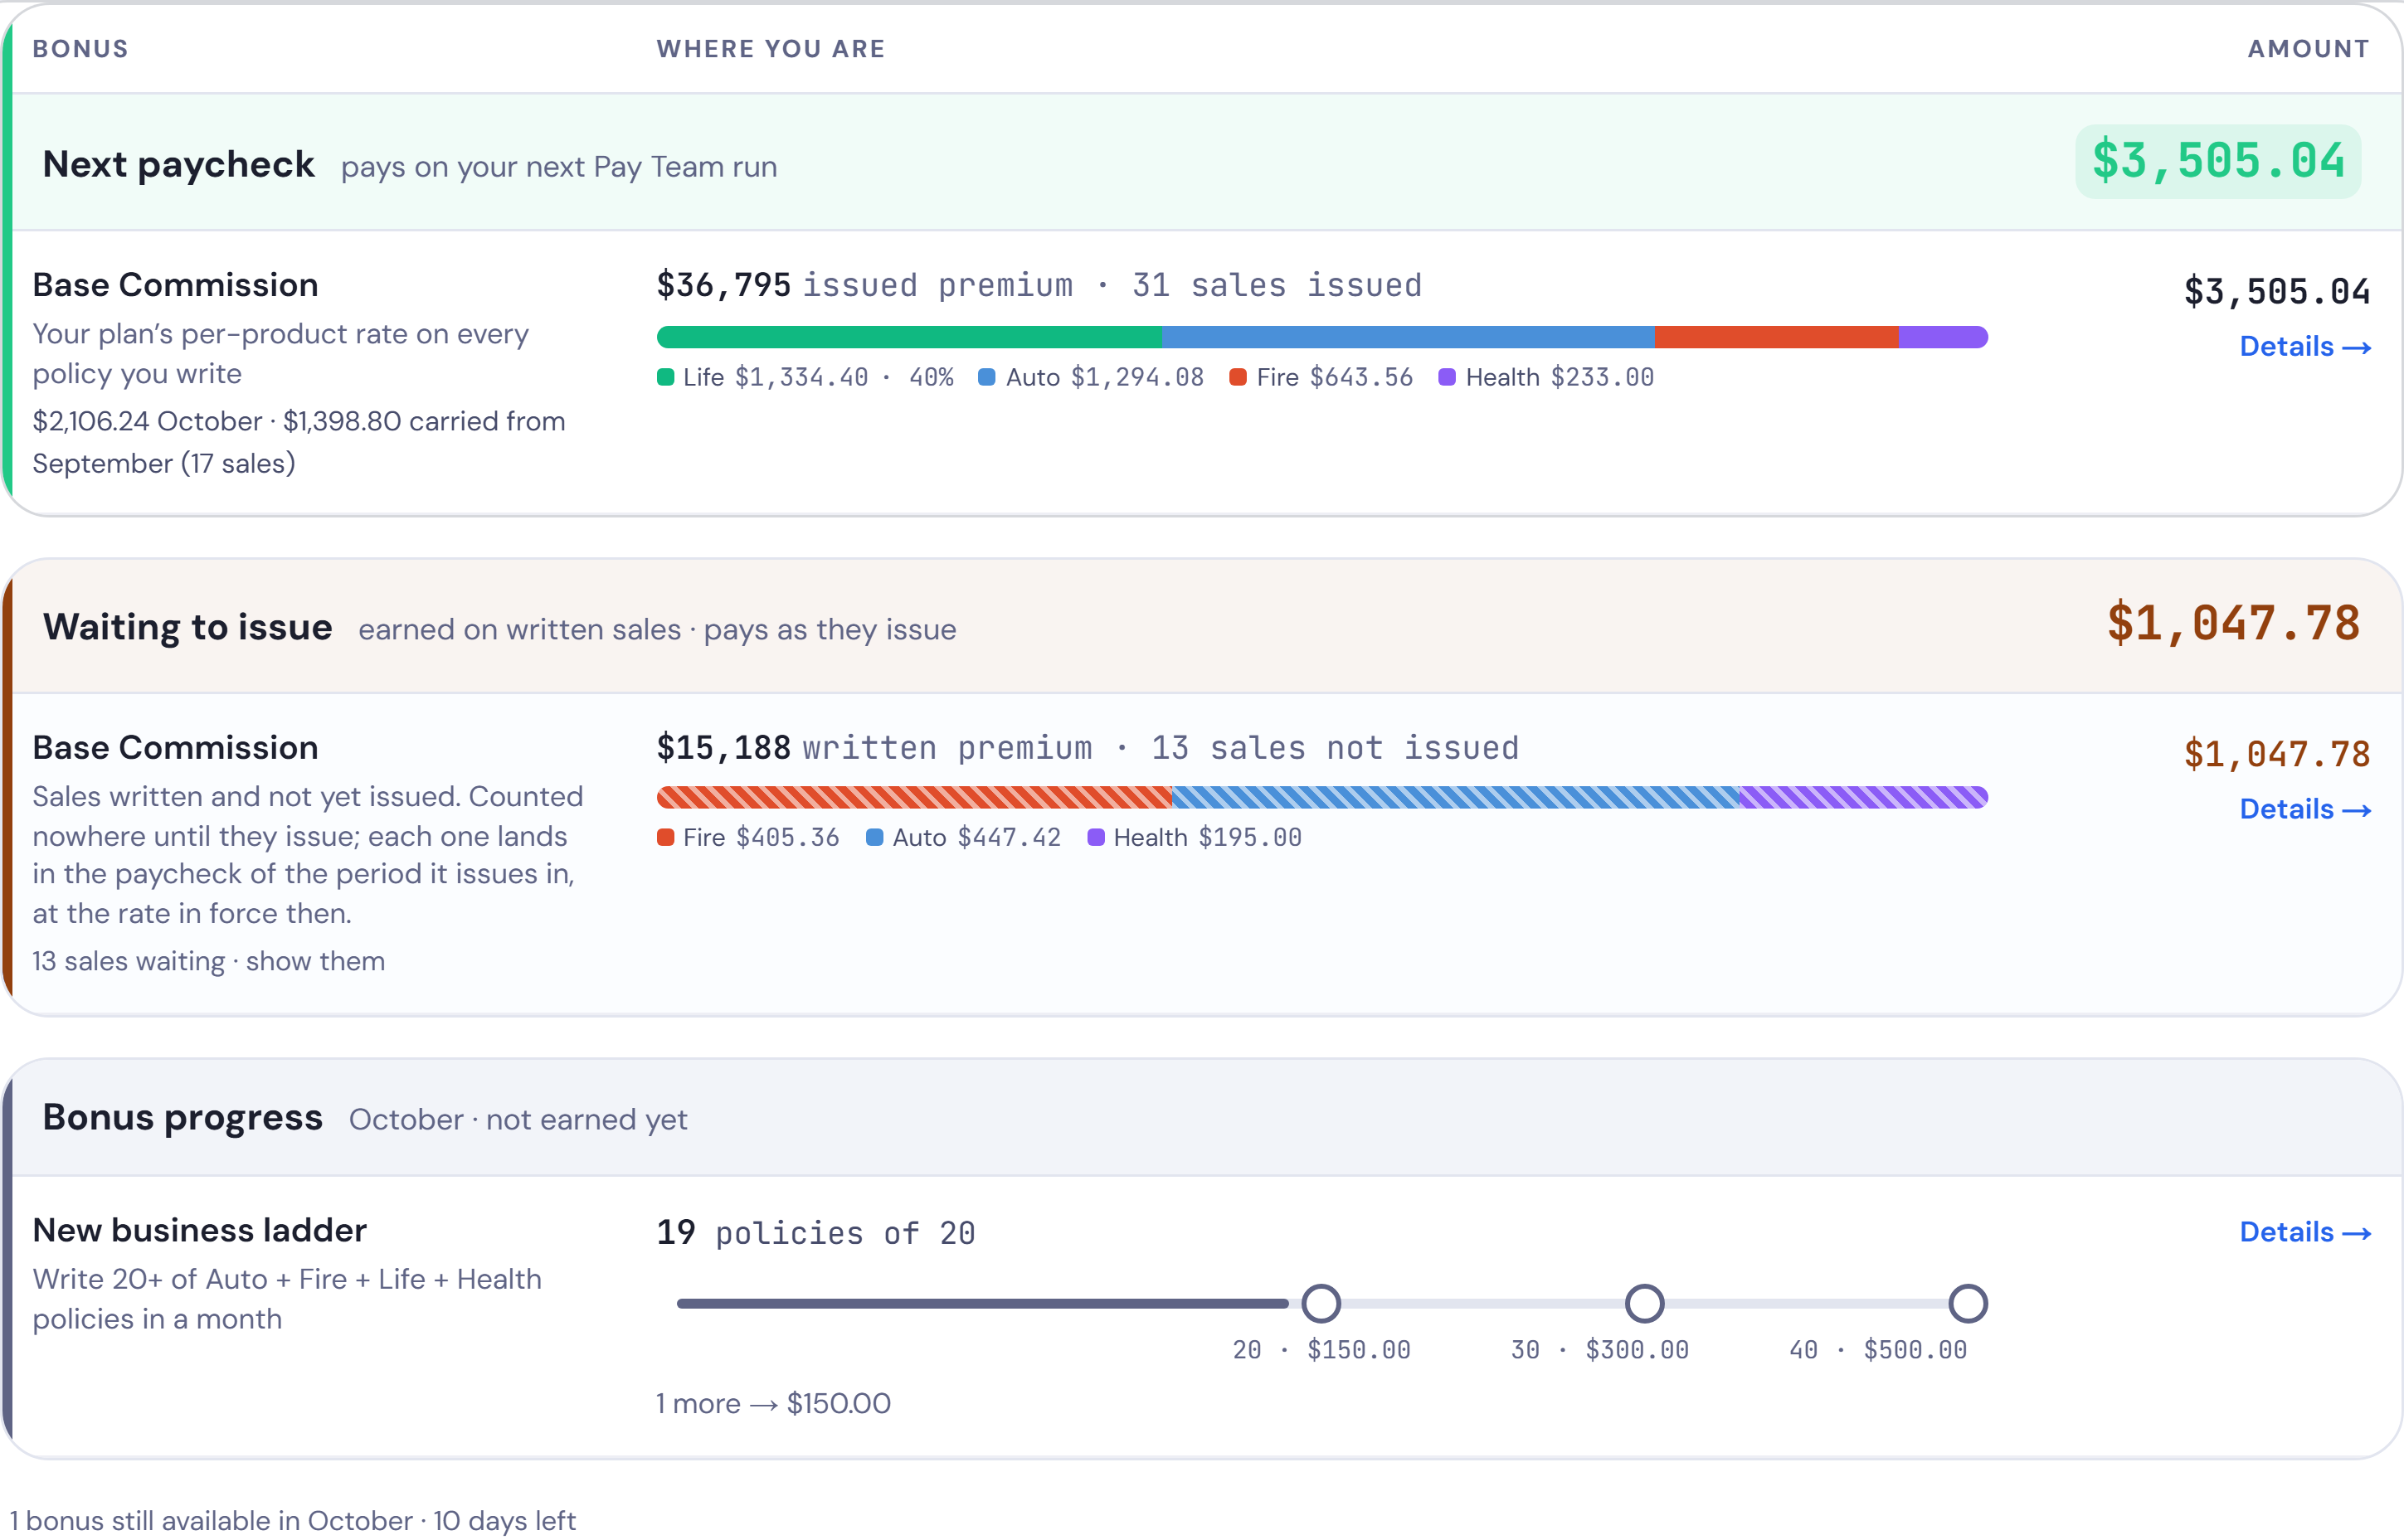Click the green Life legend swatch
Viewport: 2404px width, 1540px height.
[x=665, y=377]
